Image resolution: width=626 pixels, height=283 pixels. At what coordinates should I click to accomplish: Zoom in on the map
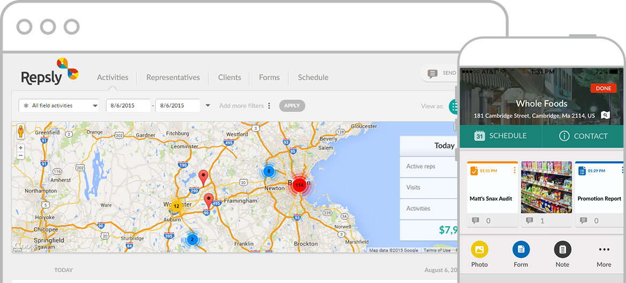click(x=20, y=148)
